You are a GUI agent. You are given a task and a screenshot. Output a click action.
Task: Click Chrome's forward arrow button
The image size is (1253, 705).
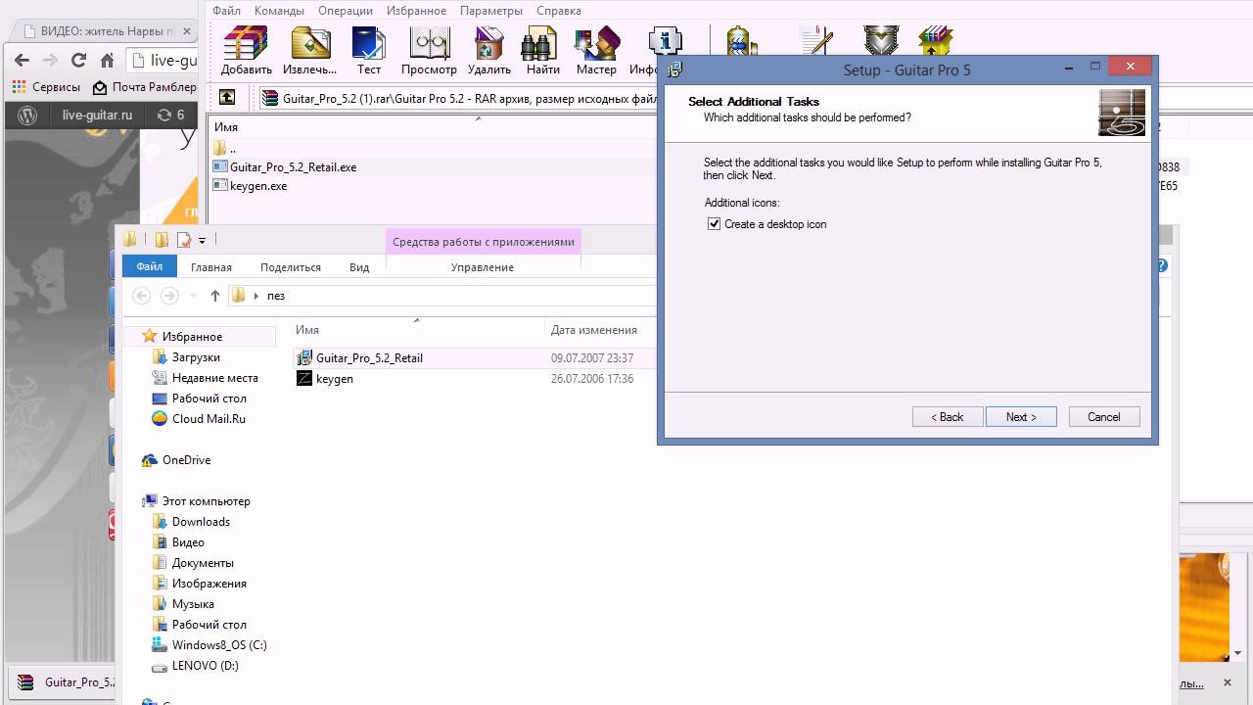click(x=50, y=61)
